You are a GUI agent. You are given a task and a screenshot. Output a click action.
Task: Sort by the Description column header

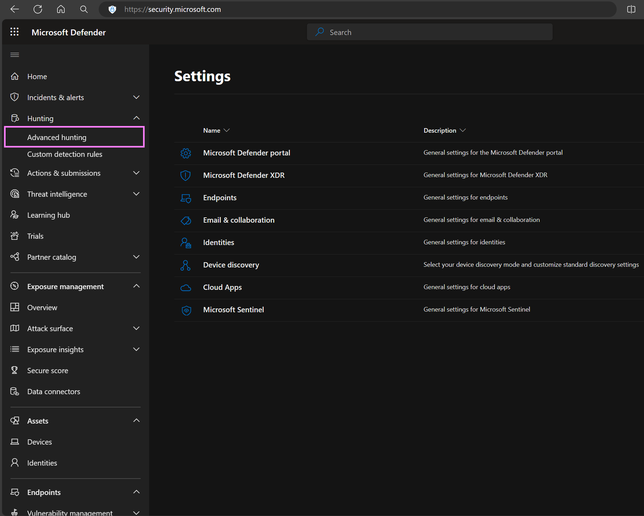pos(444,130)
